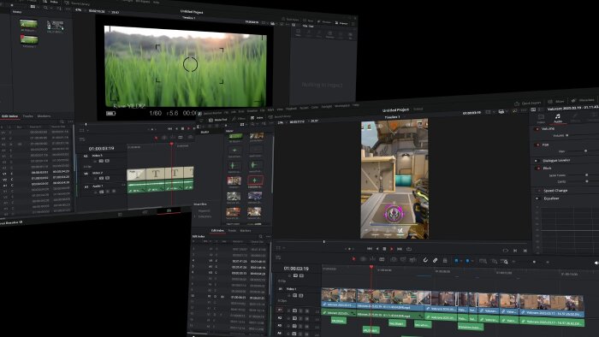Select title clip with T on back window timeline
Screen dimensions: 599x337
tap(156, 174)
